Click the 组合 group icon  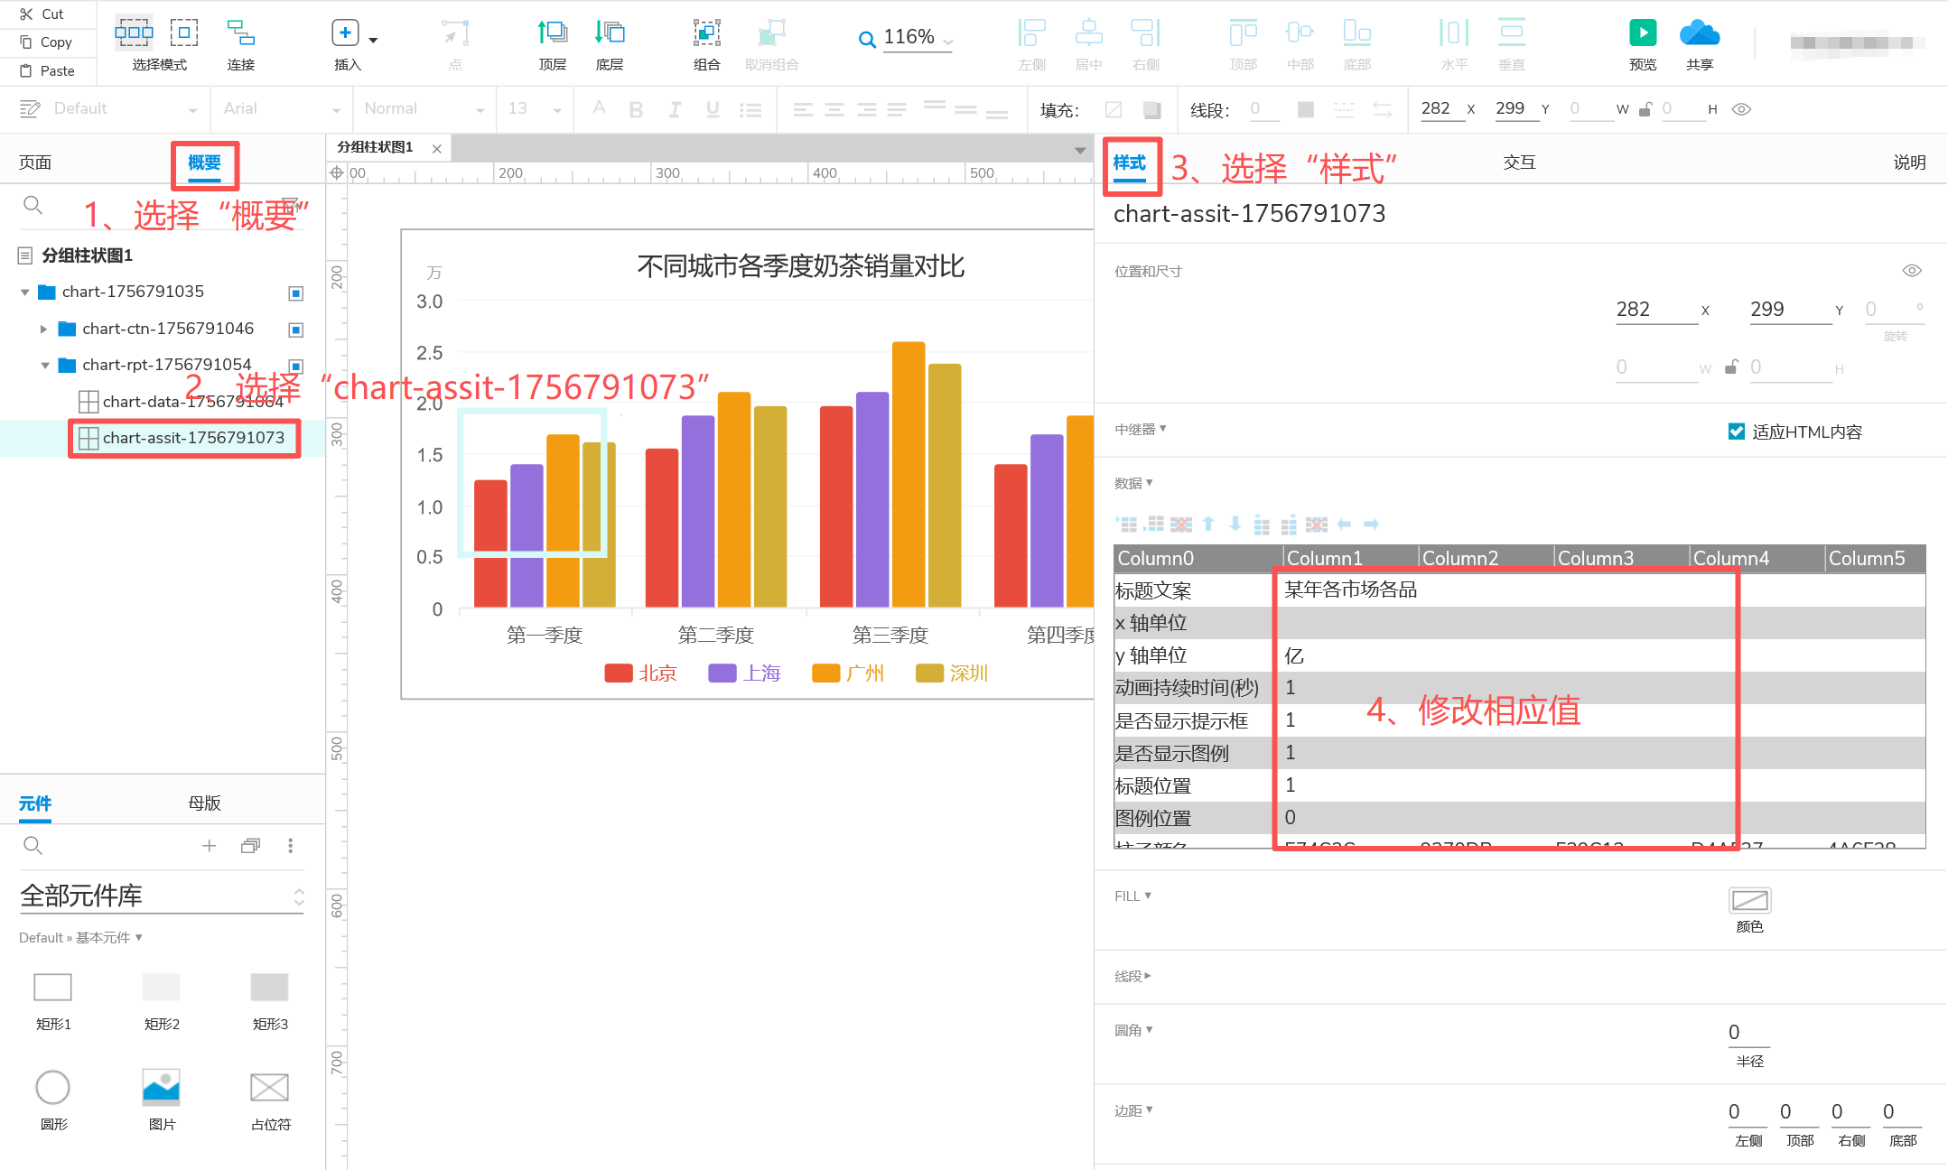pyautogui.click(x=706, y=32)
